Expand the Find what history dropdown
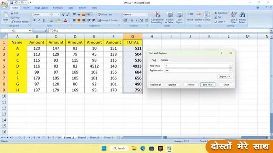Image resolution: width=273 pixels, height=153 pixels. point(230,66)
